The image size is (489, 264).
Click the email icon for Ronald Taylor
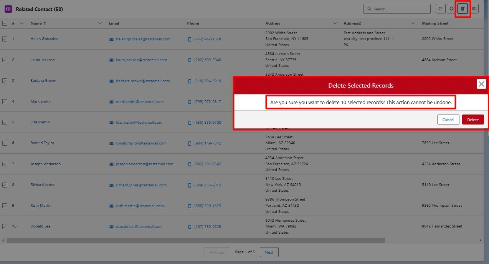point(111,143)
